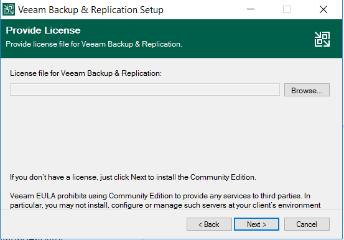Click empty footer space left of Back button
Image resolution: width=344 pixels, height=240 pixels.
click(x=92, y=224)
